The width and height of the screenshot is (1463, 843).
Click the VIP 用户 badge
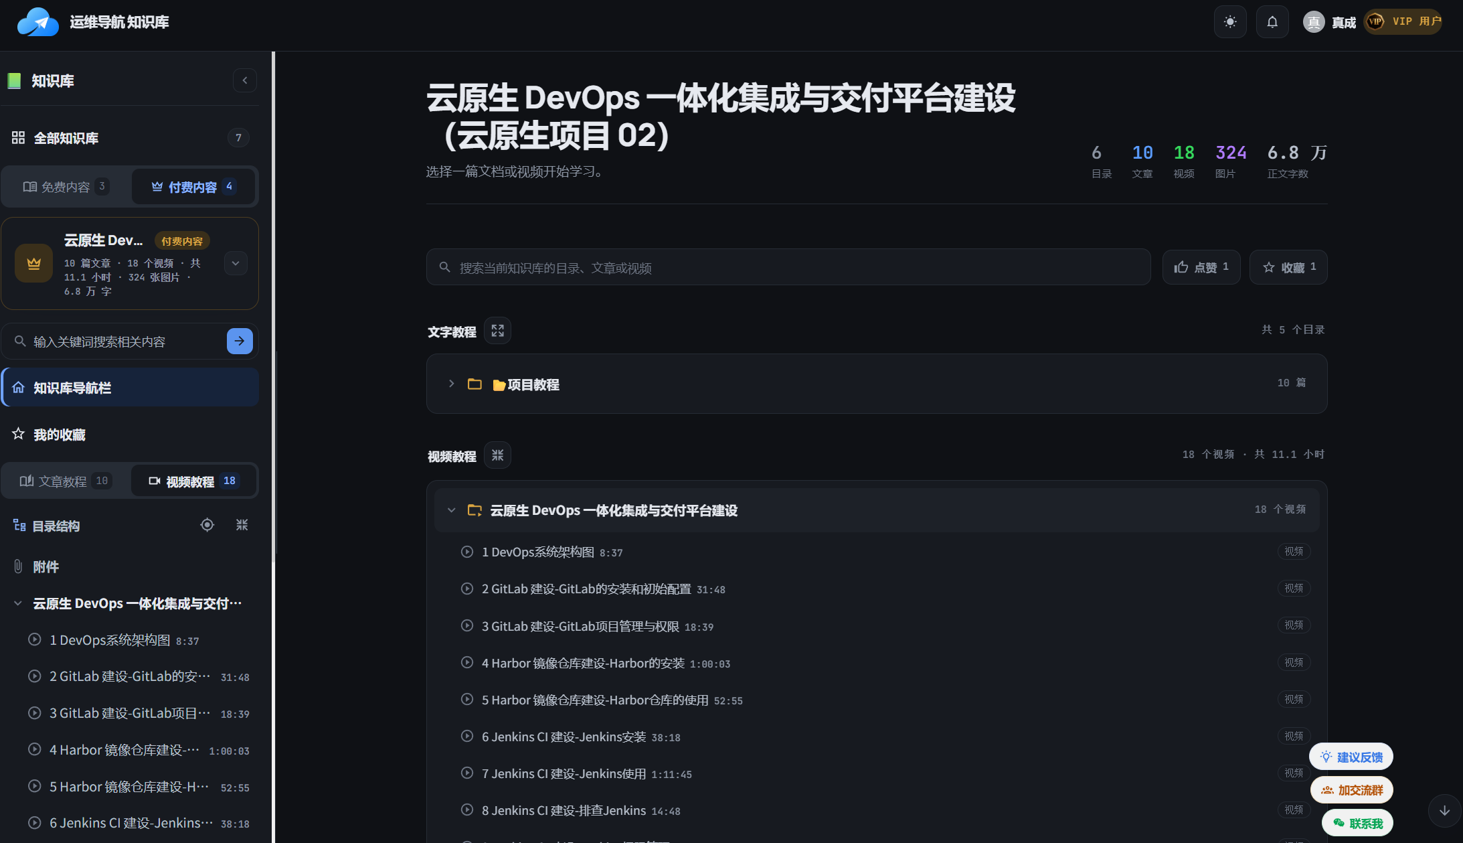coord(1403,21)
